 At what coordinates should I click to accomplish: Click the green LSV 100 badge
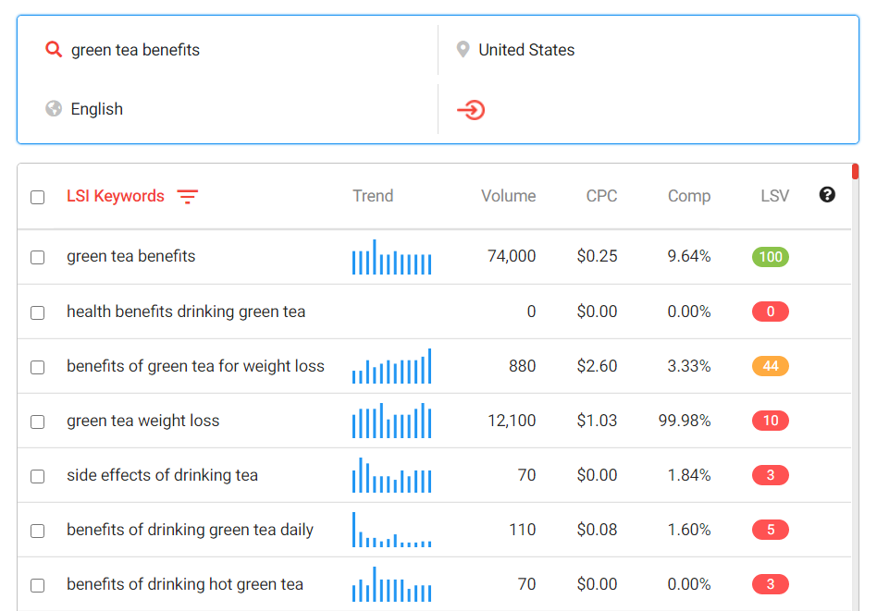[770, 258]
